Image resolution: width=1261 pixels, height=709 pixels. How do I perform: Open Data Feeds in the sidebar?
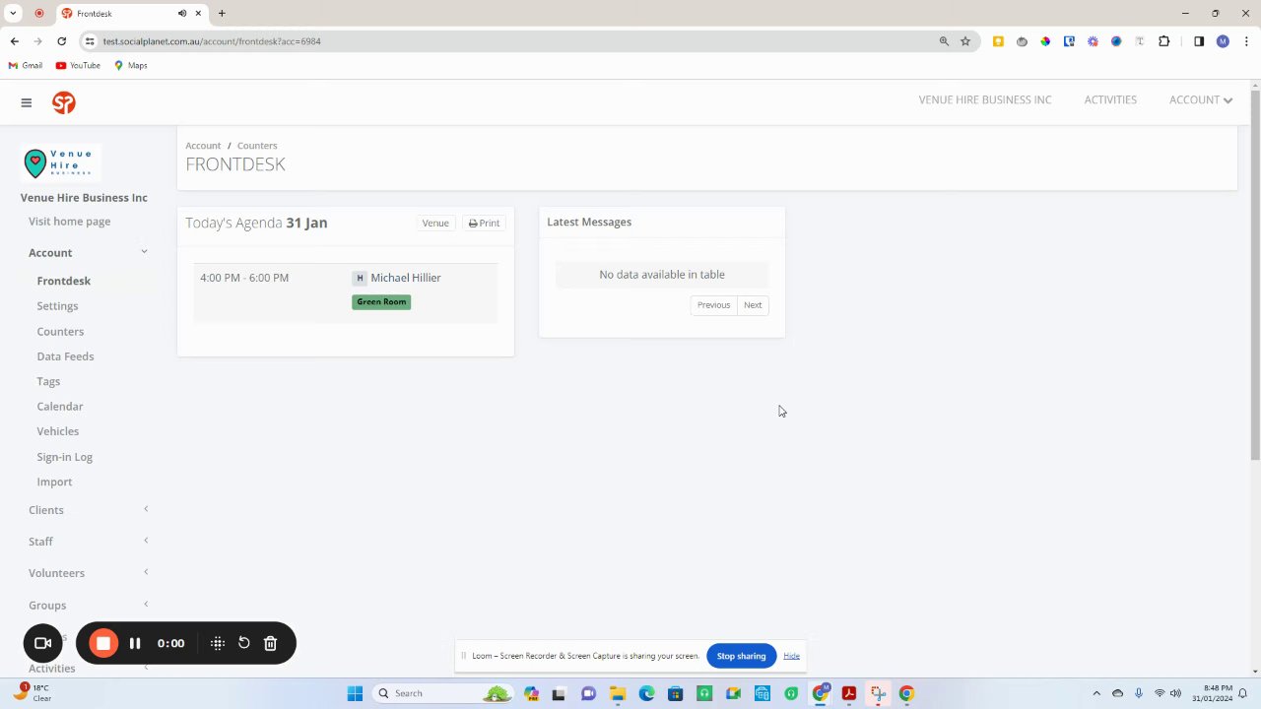click(x=65, y=356)
